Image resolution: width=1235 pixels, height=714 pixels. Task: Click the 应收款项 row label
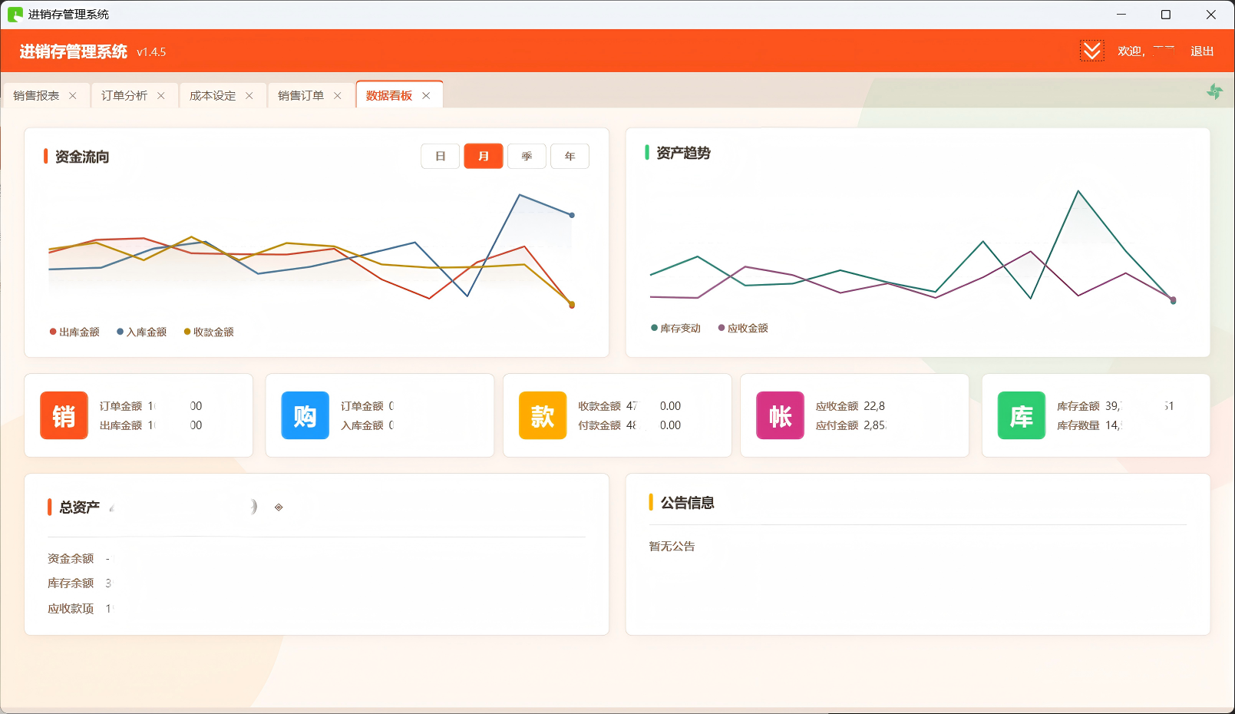71,609
